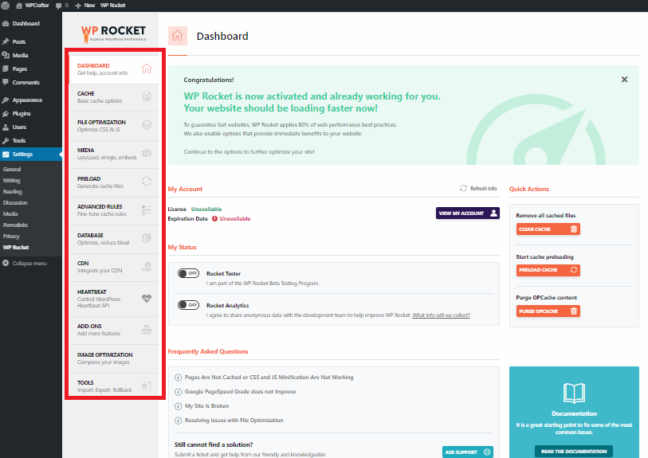Click WP Rocket in the admin bar

pos(113,6)
